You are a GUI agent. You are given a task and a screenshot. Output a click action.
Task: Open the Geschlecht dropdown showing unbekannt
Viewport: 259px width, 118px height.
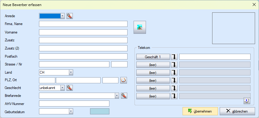[63, 88]
